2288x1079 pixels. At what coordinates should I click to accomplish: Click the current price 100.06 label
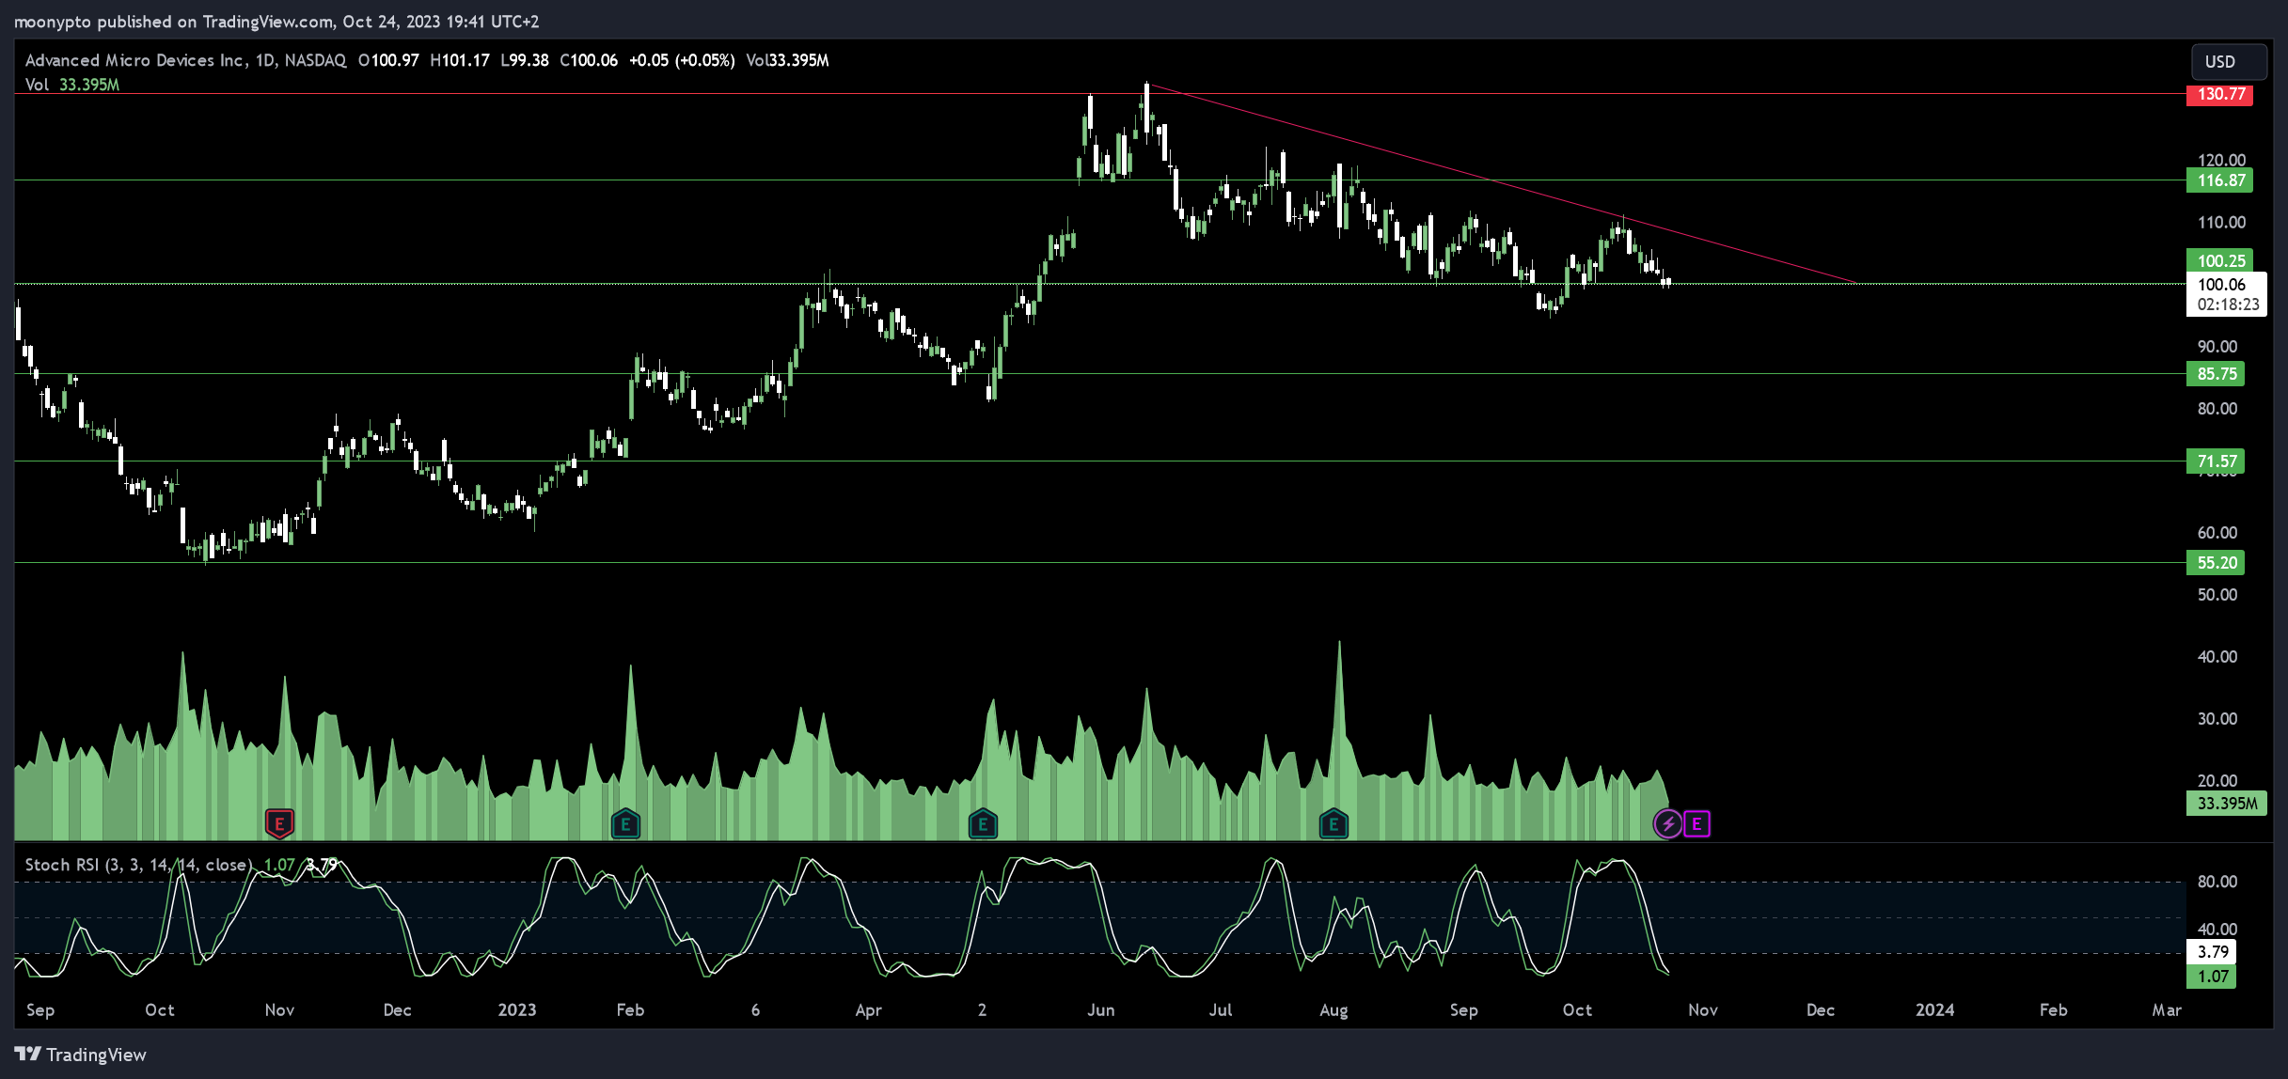[2221, 284]
